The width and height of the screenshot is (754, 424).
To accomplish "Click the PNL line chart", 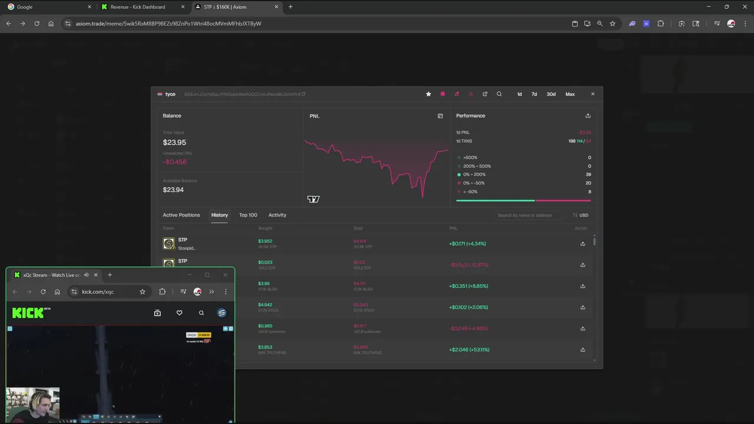I will pyautogui.click(x=377, y=168).
